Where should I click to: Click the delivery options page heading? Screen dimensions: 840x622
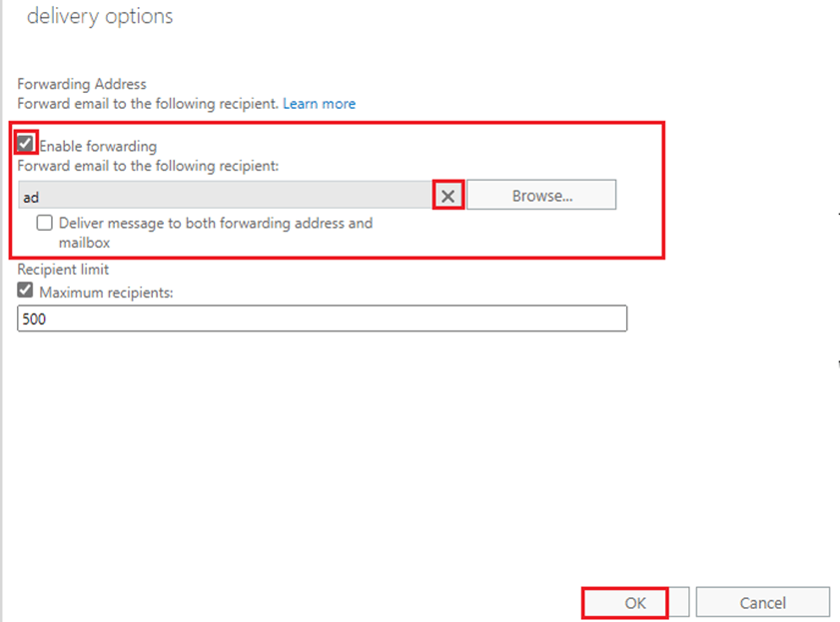[x=100, y=16]
